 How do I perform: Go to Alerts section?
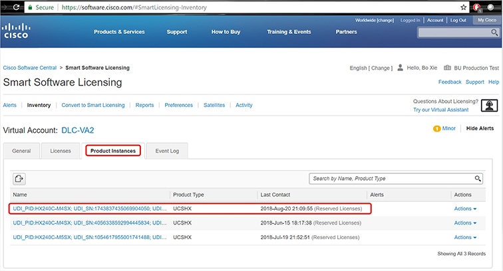pos(9,105)
